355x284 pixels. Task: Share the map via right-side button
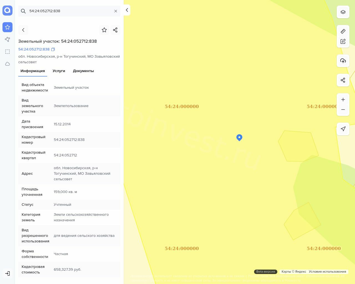tap(343, 80)
